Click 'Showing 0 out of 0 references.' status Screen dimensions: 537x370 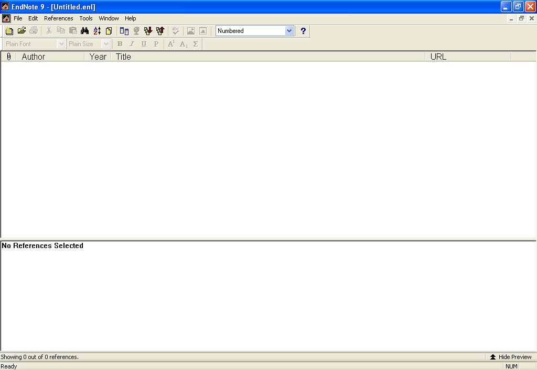tap(40, 357)
